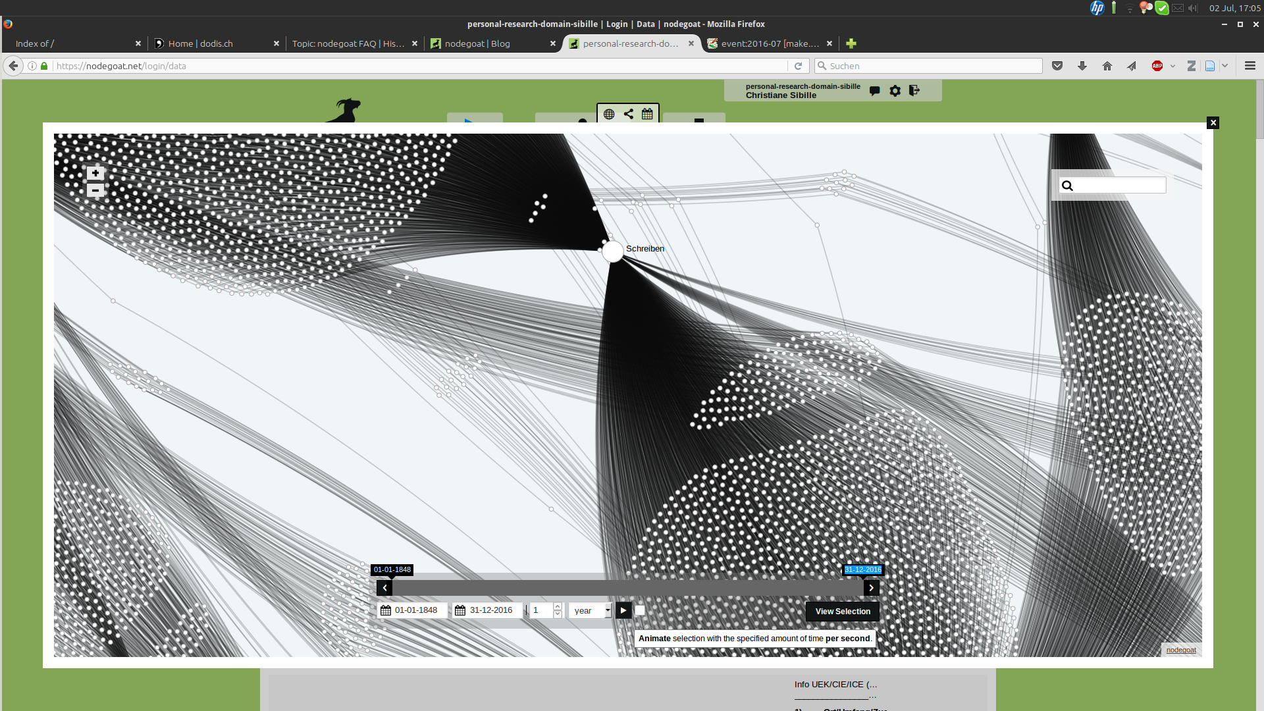Open calendar picker for end date 31-12-2016

click(460, 611)
